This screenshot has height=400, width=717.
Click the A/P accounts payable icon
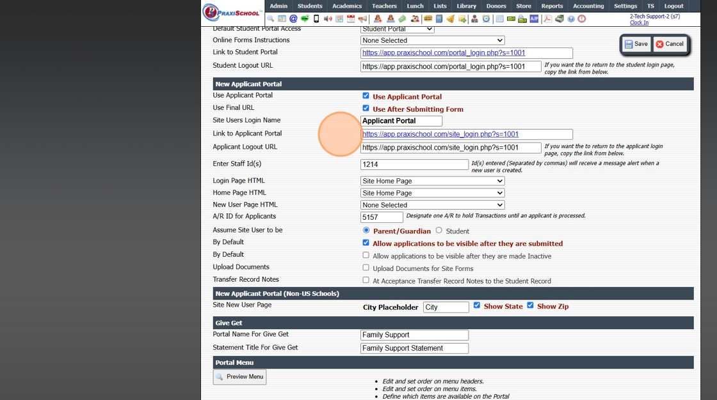[x=534, y=19]
